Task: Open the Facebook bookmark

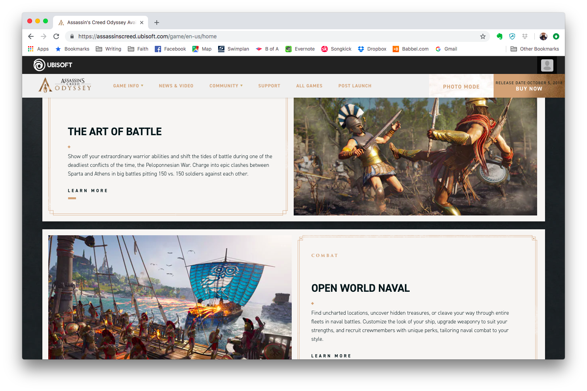Action: tap(170, 49)
